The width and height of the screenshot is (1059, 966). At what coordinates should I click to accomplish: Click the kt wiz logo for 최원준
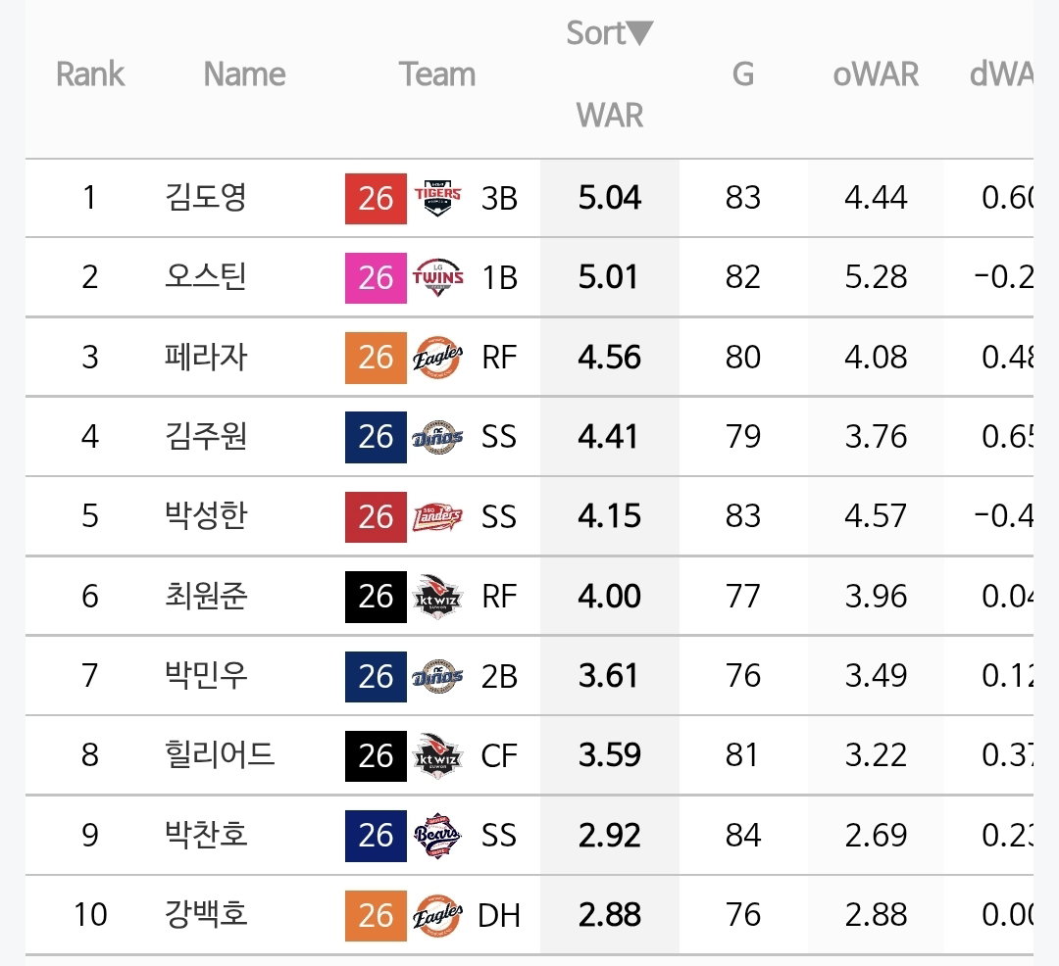(x=437, y=597)
